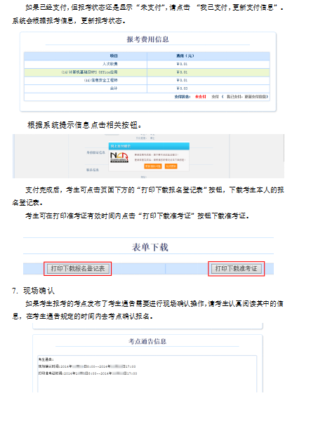
Task: Select the 人次收费 table row
Action: (147, 64)
